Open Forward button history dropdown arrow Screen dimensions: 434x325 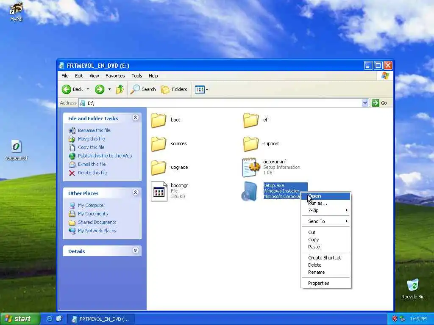pyautogui.click(x=109, y=89)
